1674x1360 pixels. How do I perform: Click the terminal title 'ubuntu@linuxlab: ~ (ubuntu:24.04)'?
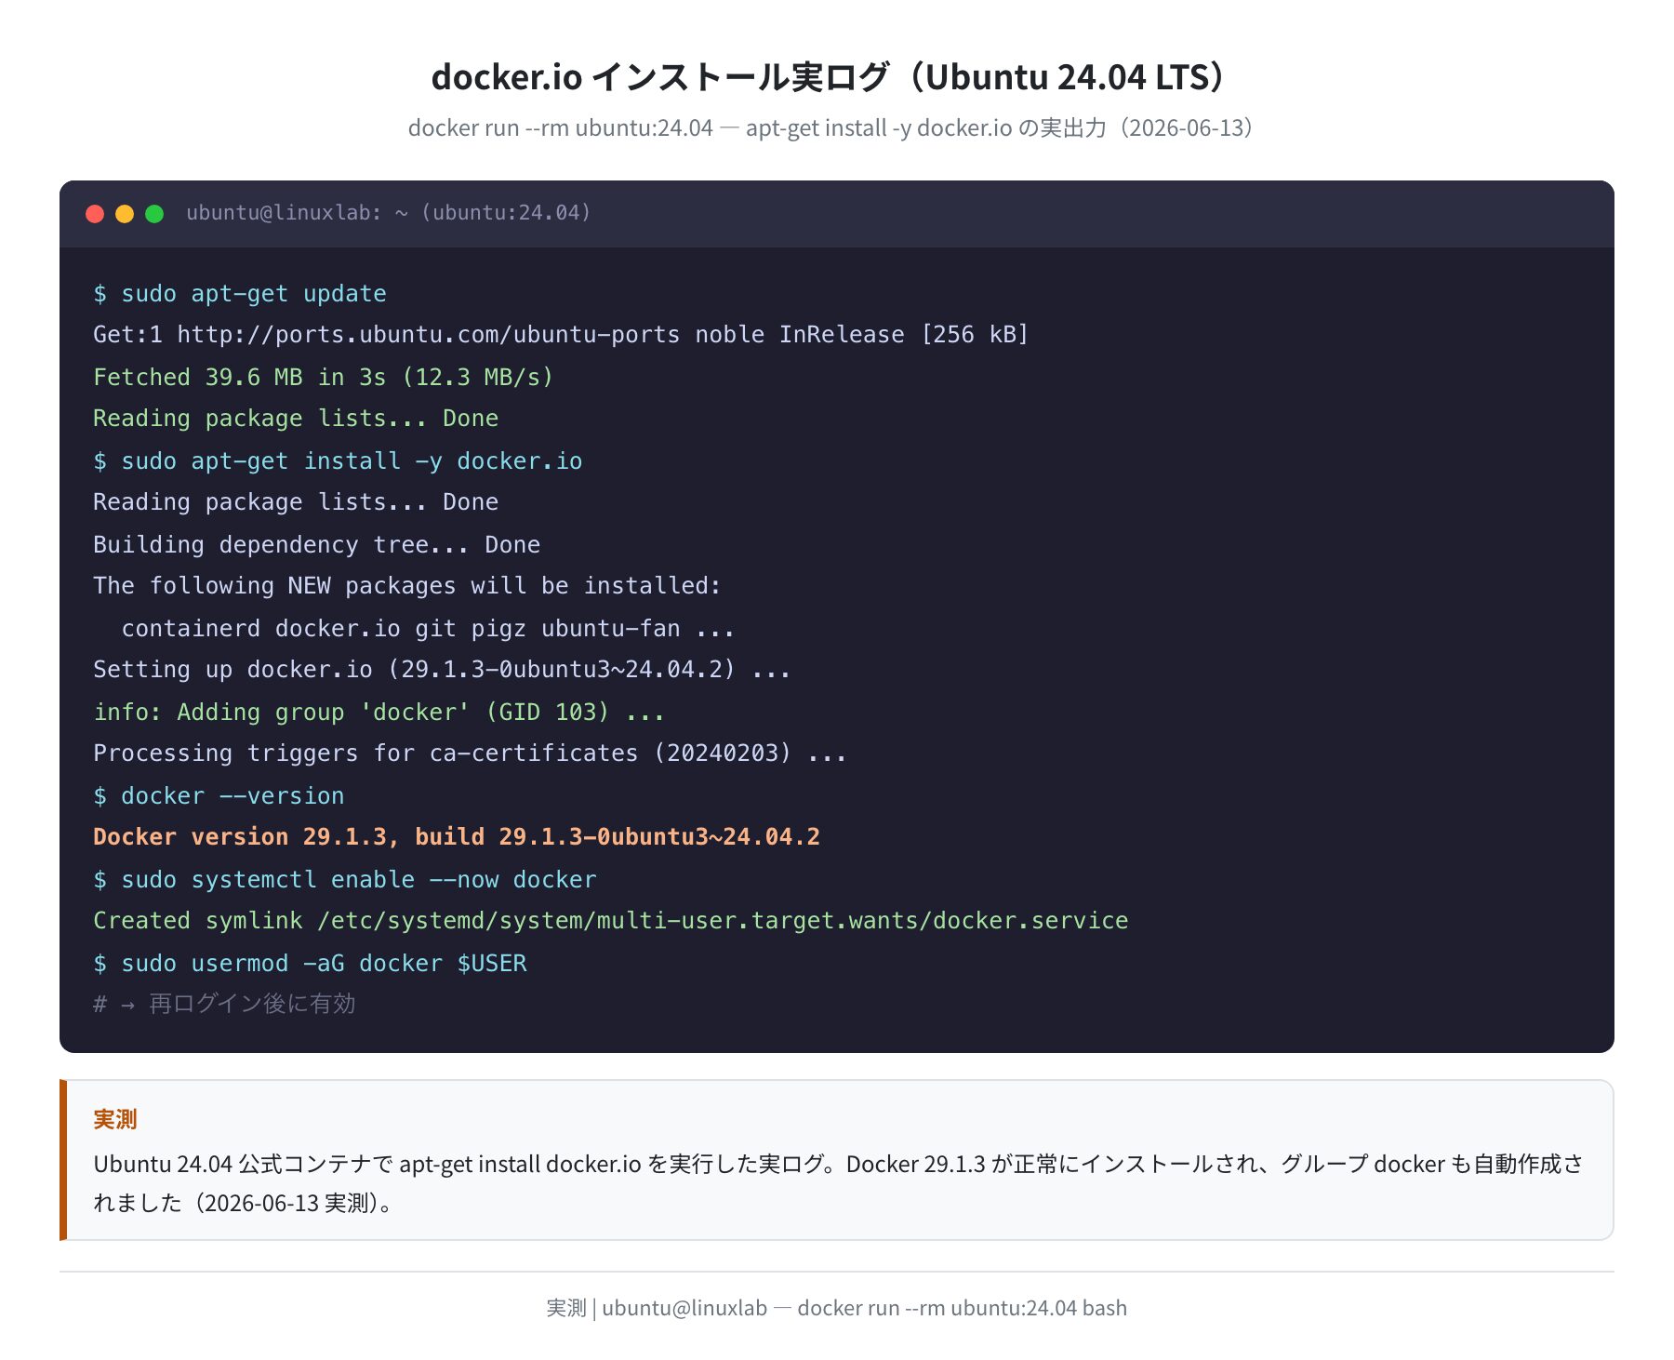pyautogui.click(x=389, y=213)
